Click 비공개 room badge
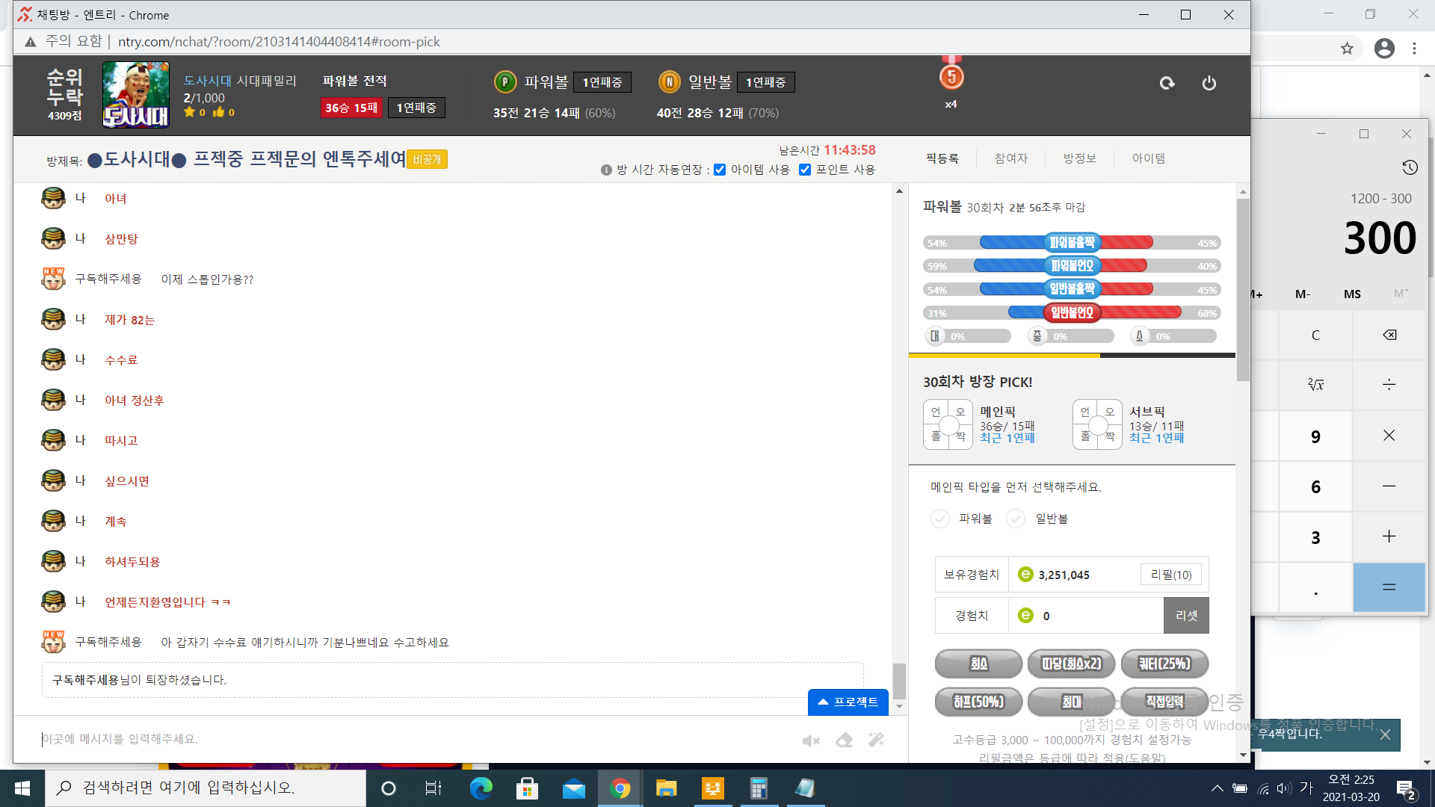This screenshot has width=1435, height=807. click(427, 159)
